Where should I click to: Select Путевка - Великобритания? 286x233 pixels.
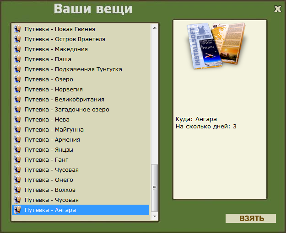pos(81,100)
